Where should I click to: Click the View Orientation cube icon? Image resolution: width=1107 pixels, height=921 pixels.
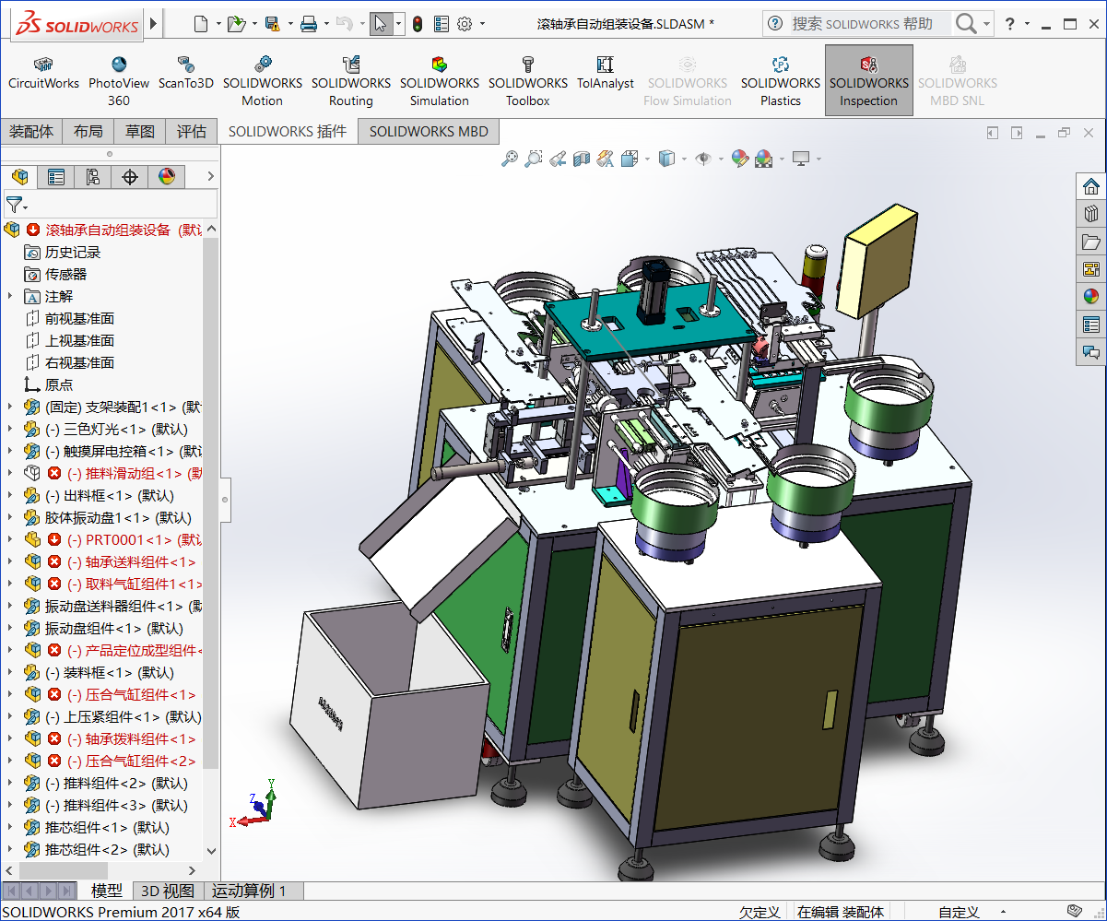[630, 159]
